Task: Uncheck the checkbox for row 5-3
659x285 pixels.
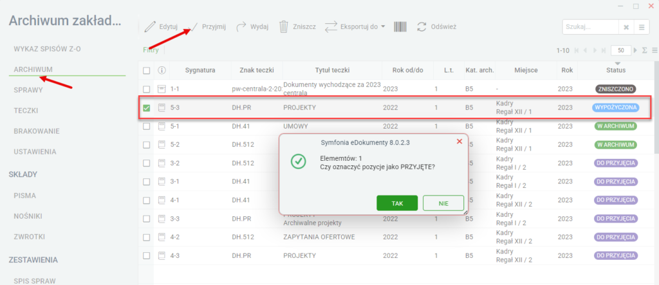Action: pos(146,107)
